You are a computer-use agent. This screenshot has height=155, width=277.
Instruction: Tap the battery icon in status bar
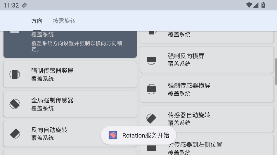263,5
